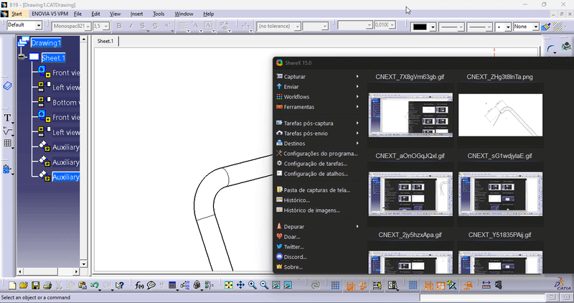Click the Table tool in left toolbar
Screen dimensions: 574x303
7,144
